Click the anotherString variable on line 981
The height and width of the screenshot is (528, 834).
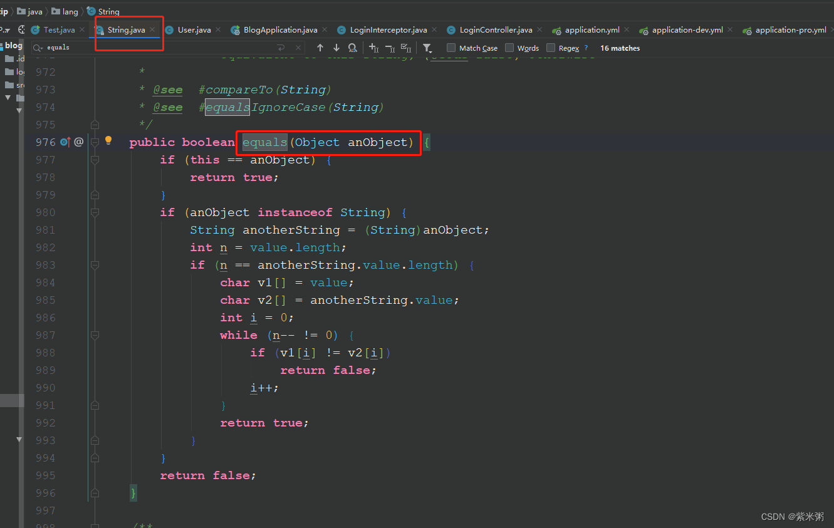291,230
